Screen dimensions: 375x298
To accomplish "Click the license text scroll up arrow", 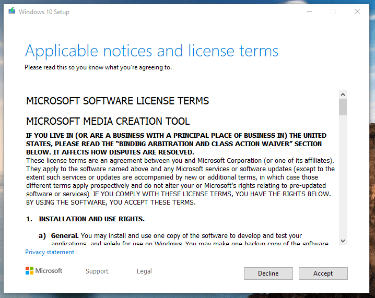I will pyautogui.click(x=343, y=94).
